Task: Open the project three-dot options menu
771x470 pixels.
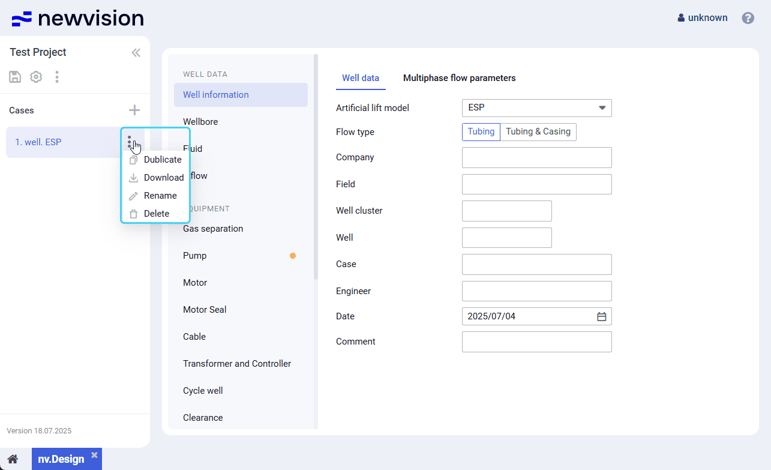Action: point(57,77)
